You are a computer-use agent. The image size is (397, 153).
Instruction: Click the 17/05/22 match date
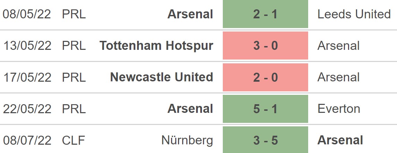coord(27,77)
